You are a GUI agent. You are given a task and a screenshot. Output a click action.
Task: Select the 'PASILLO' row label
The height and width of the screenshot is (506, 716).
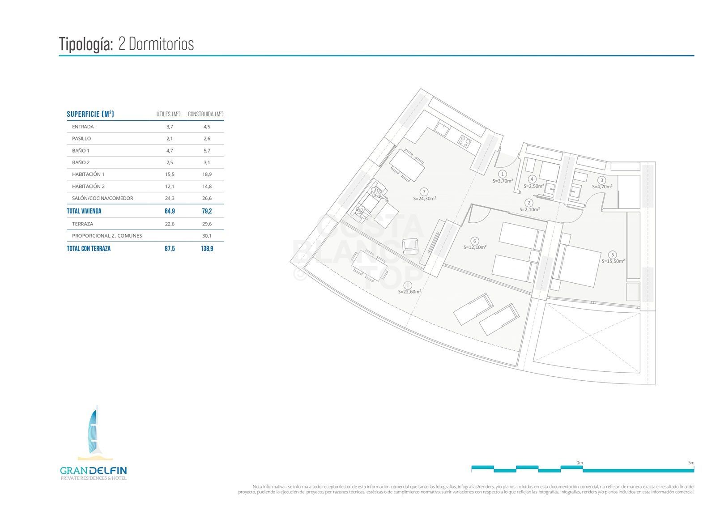click(x=81, y=139)
